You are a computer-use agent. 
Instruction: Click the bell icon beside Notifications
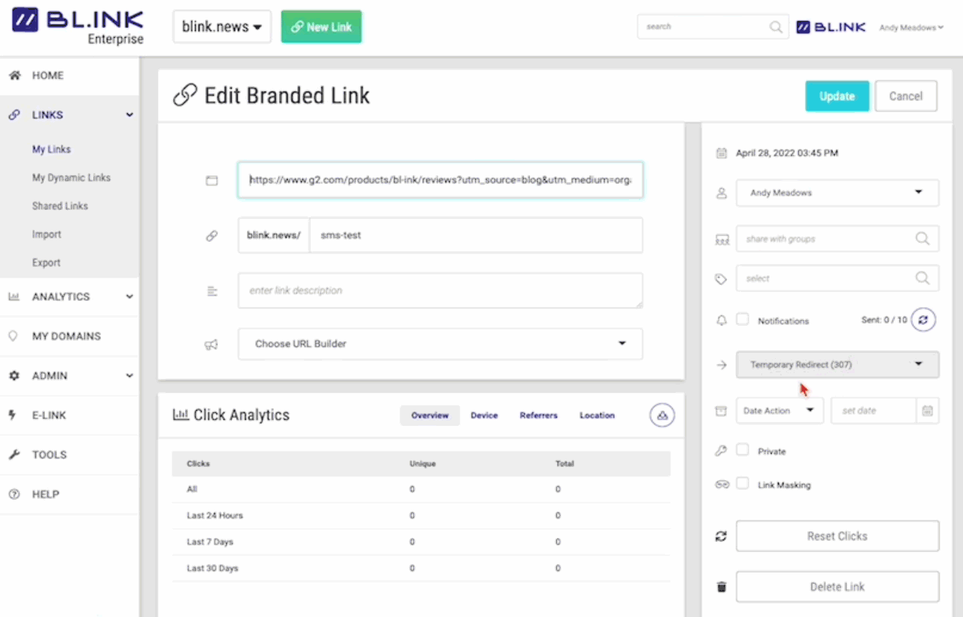click(x=721, y=321)
